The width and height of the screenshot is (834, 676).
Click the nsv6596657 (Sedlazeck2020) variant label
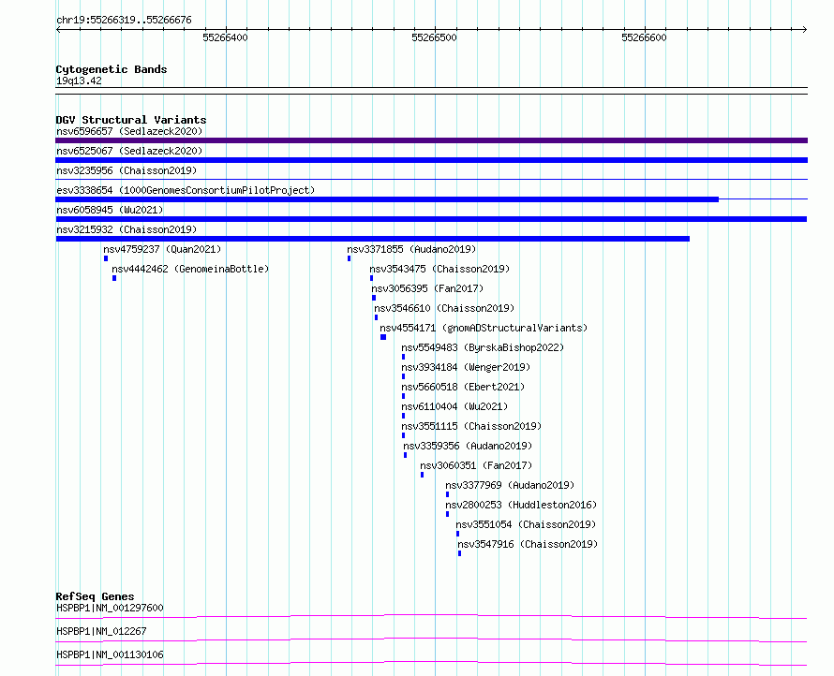pyautogui.click(x=129, y=131)
